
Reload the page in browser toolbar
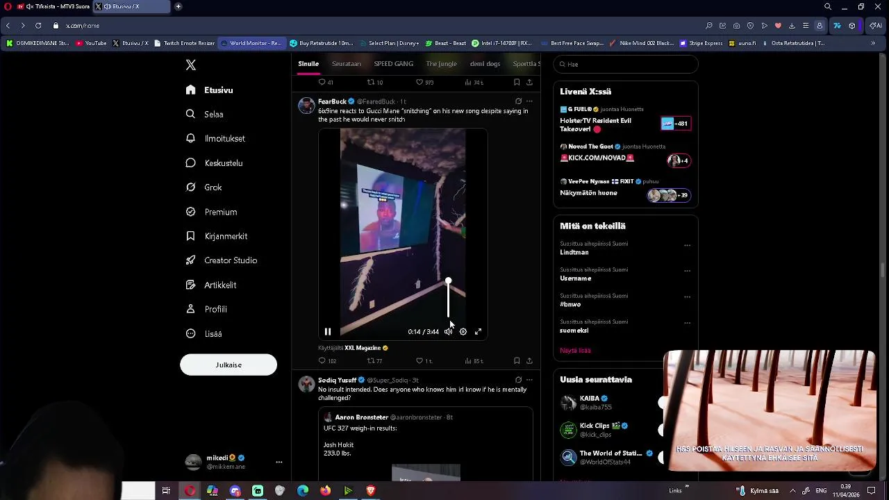pos(38,26)
